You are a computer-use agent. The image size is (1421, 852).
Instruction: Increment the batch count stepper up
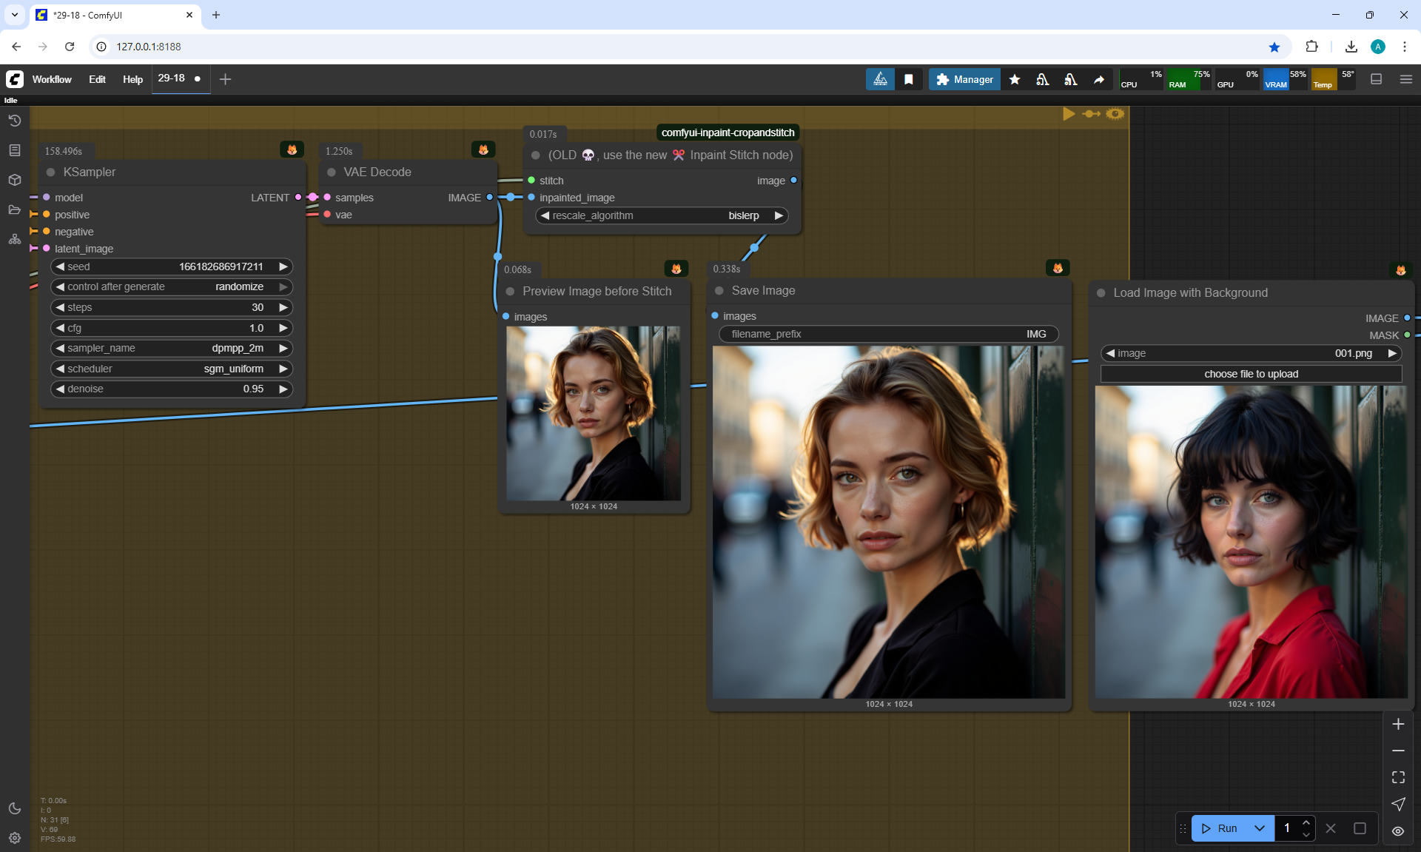tap(1306, 822)
